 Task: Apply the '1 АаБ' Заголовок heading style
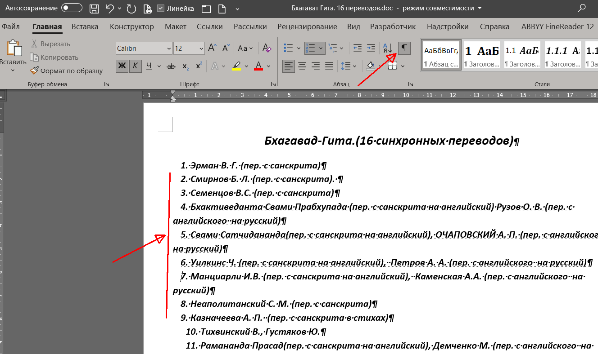(482, 55)
